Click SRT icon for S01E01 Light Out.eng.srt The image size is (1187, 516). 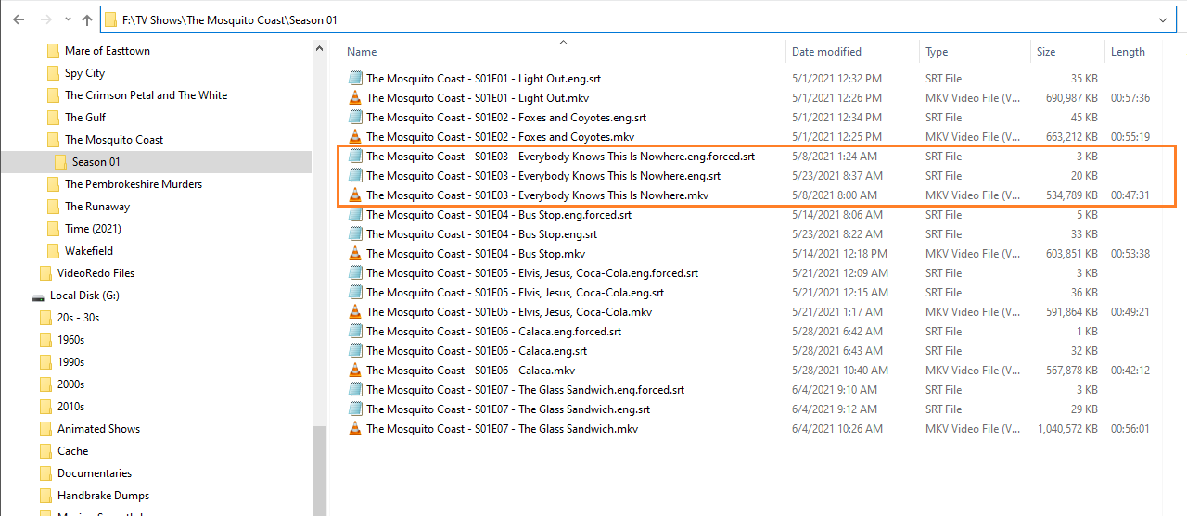click(x=354, y=79)
